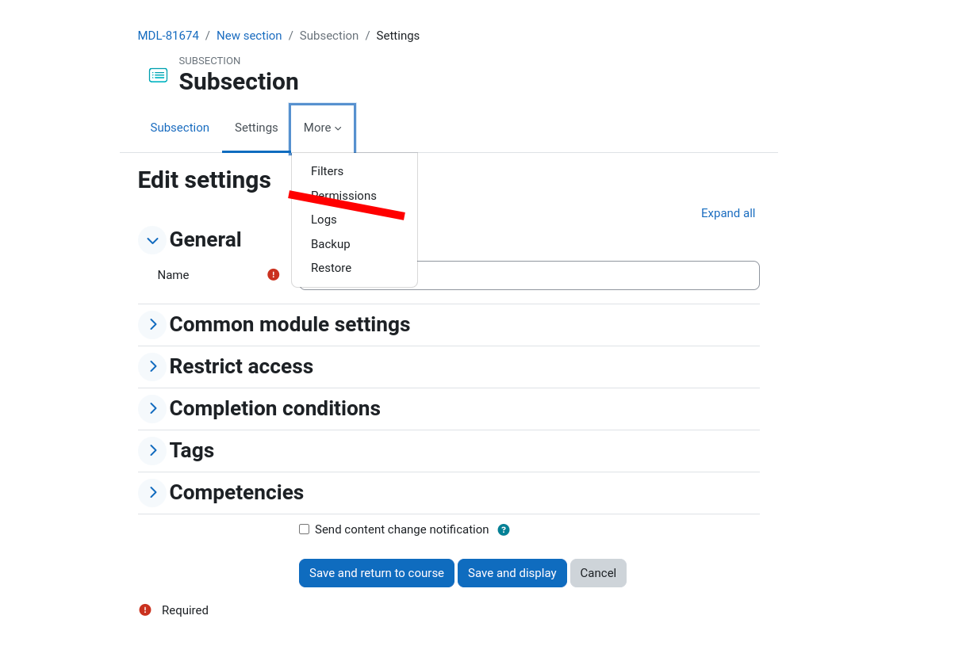Screen dimensions: 974x646
Task: Click the red required icon beside the Name field
Action: coord(274,274)
